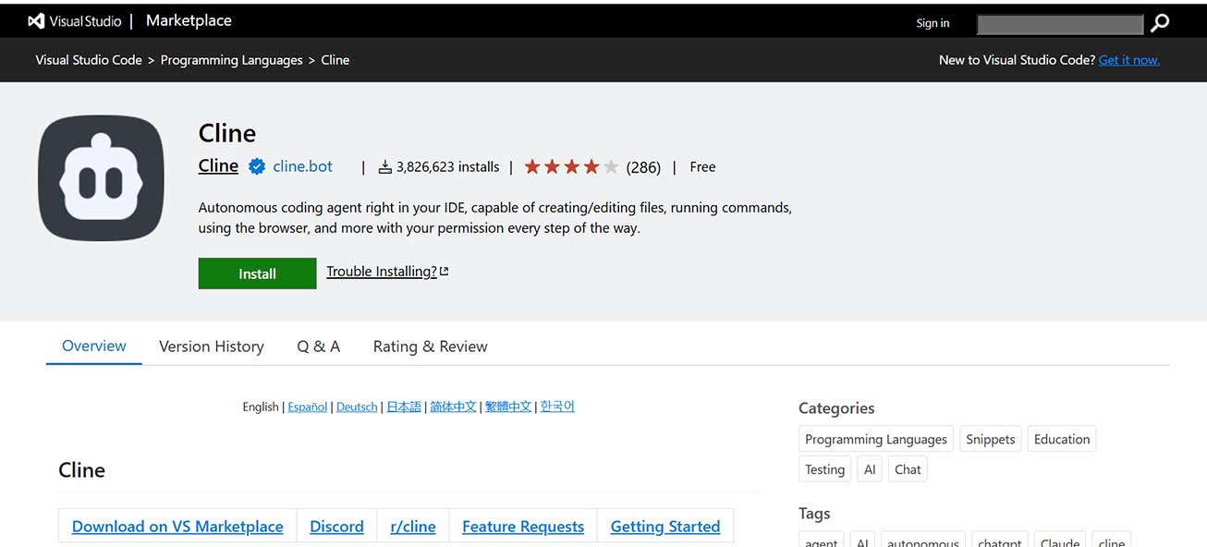Switch language to 简体中文
This screenshot has height=547, width=1207.
453,407
